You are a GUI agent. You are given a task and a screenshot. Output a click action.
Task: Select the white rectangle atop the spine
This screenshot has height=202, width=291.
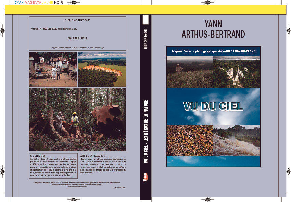tap(145, 20)
